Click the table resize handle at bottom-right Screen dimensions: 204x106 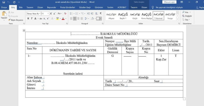click(x=184, y=99)
